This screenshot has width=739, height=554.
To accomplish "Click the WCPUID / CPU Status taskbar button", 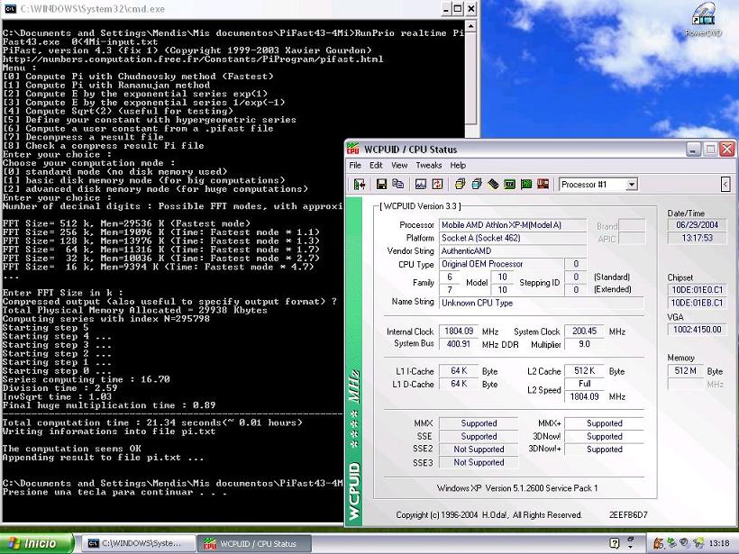I will [x=251, y=543].
